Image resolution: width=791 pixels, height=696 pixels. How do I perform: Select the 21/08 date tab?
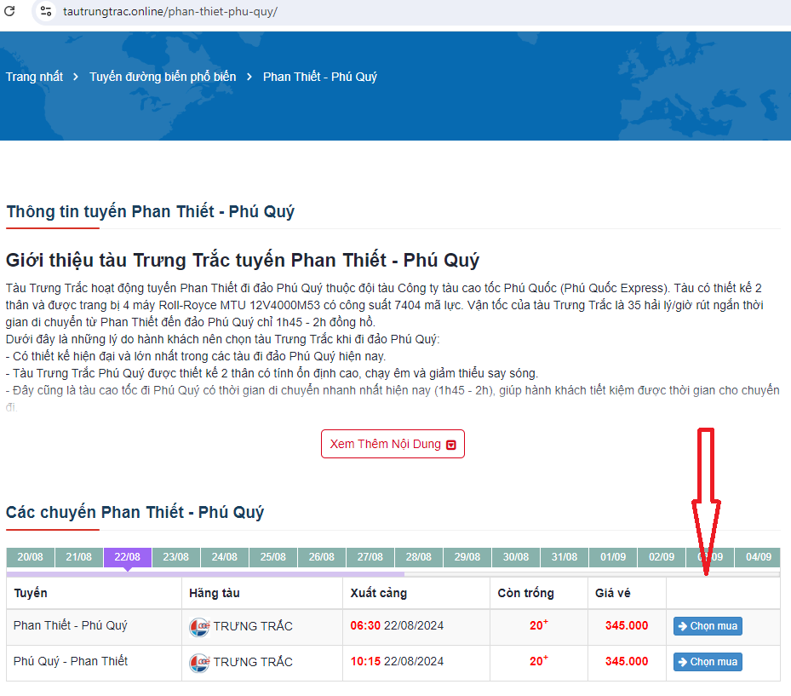[x=78, y=556]
